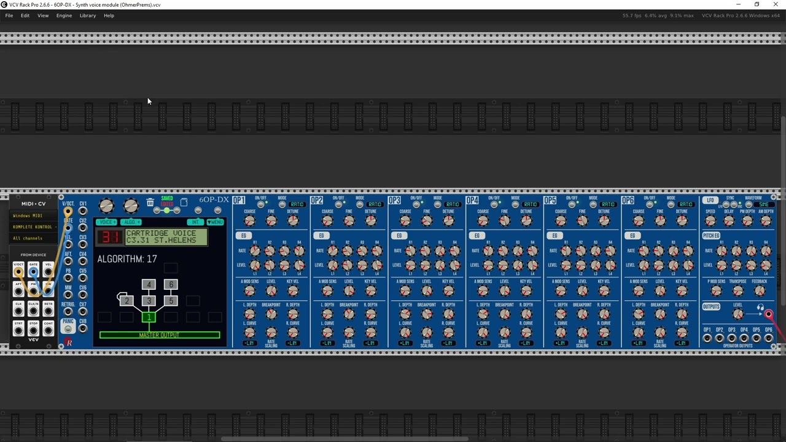The height and width of the screenshot is (442, 786).
Task: Open the Engine menu
Action: point(64,15)
